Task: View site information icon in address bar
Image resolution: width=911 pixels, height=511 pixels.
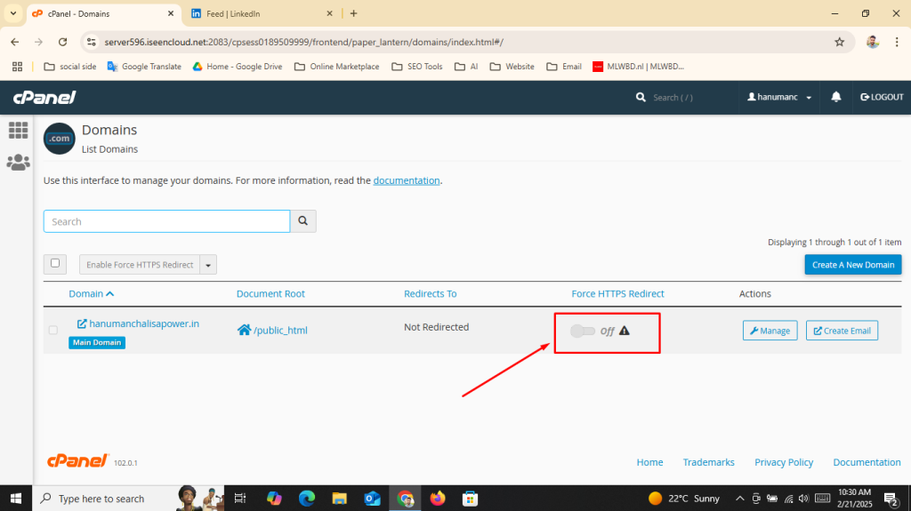Action: [92, 42]
